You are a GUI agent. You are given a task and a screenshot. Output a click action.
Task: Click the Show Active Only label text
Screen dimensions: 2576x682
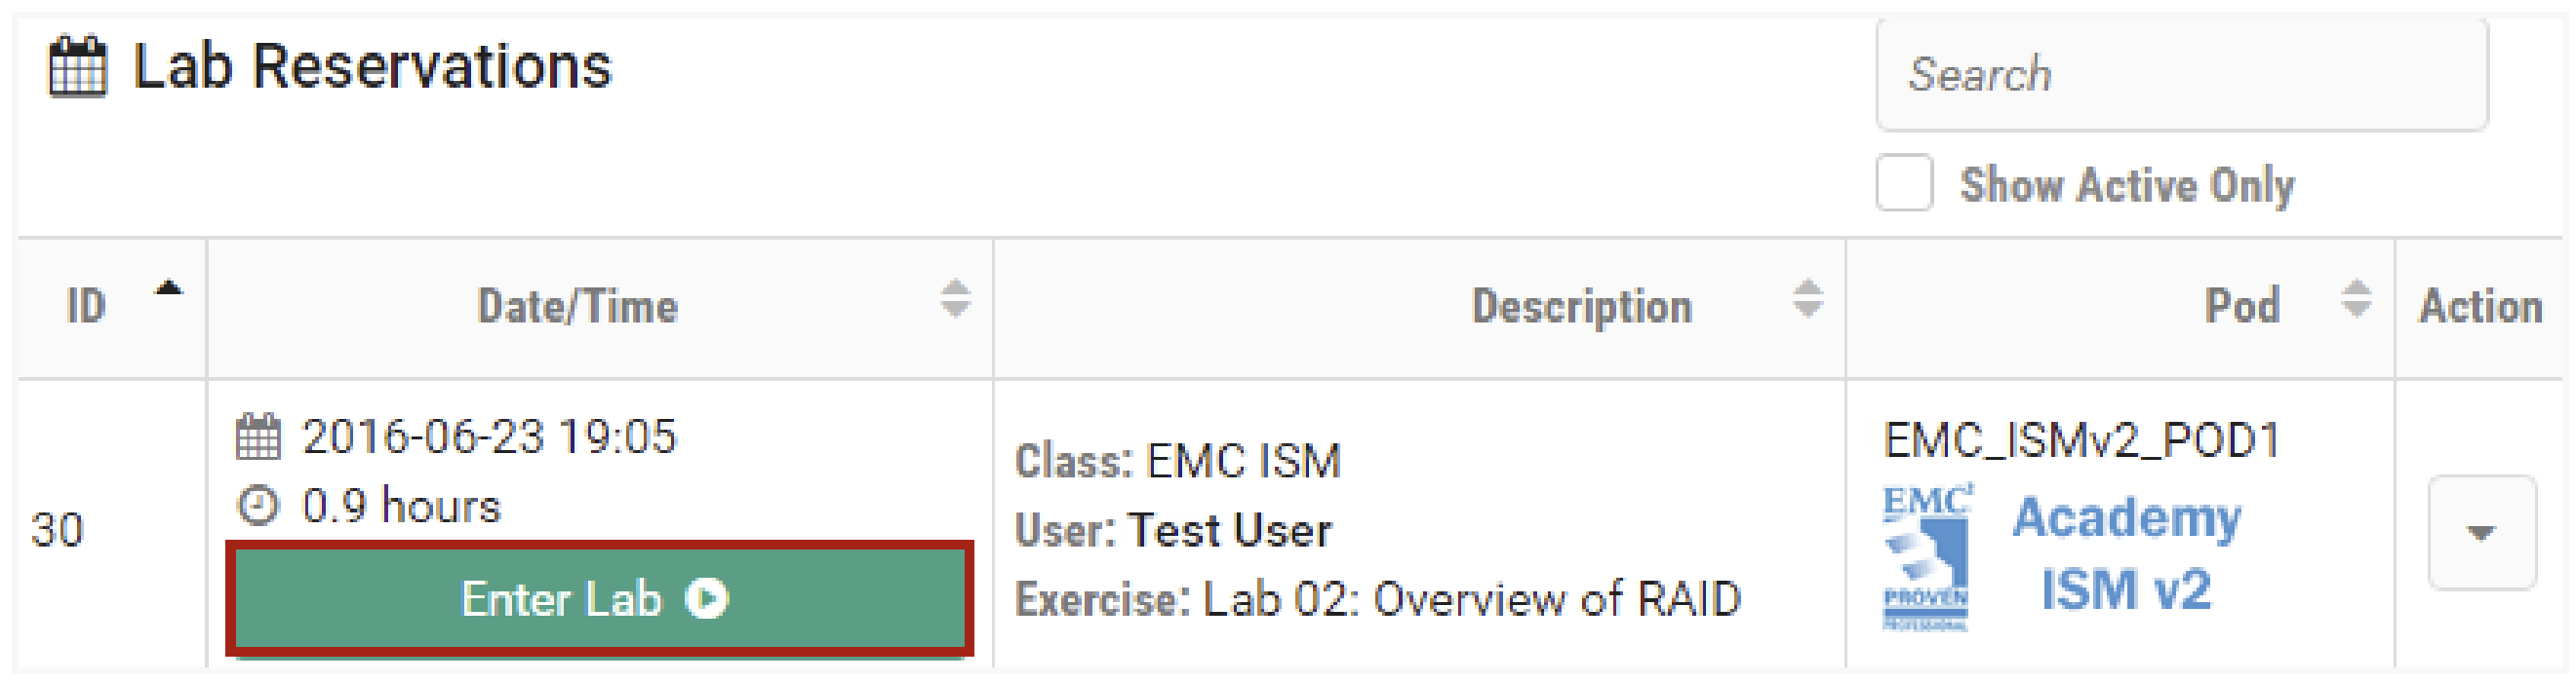[x=2127, y=186]
